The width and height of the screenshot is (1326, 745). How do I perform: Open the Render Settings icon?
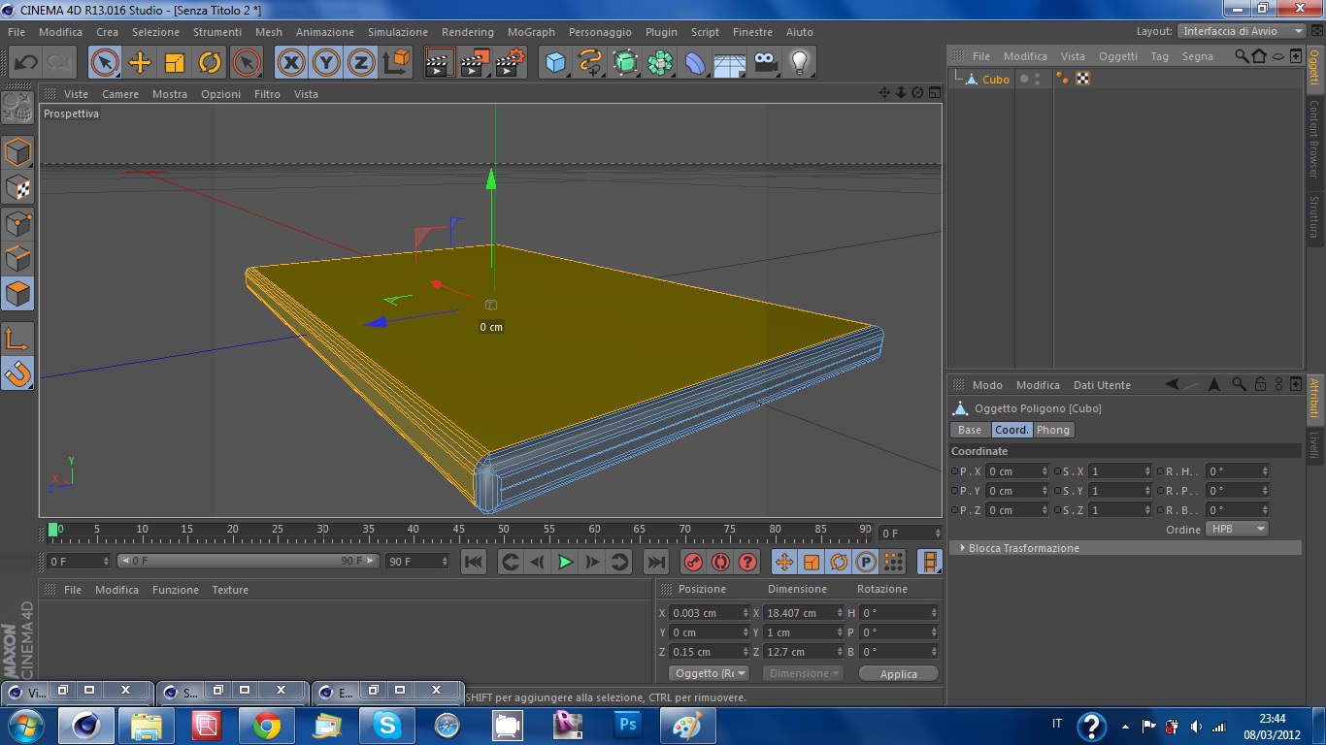tap(510, 63)
